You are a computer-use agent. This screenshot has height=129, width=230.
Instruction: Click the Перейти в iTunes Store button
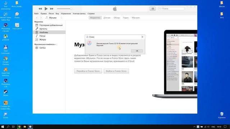(x=88, y=71)
